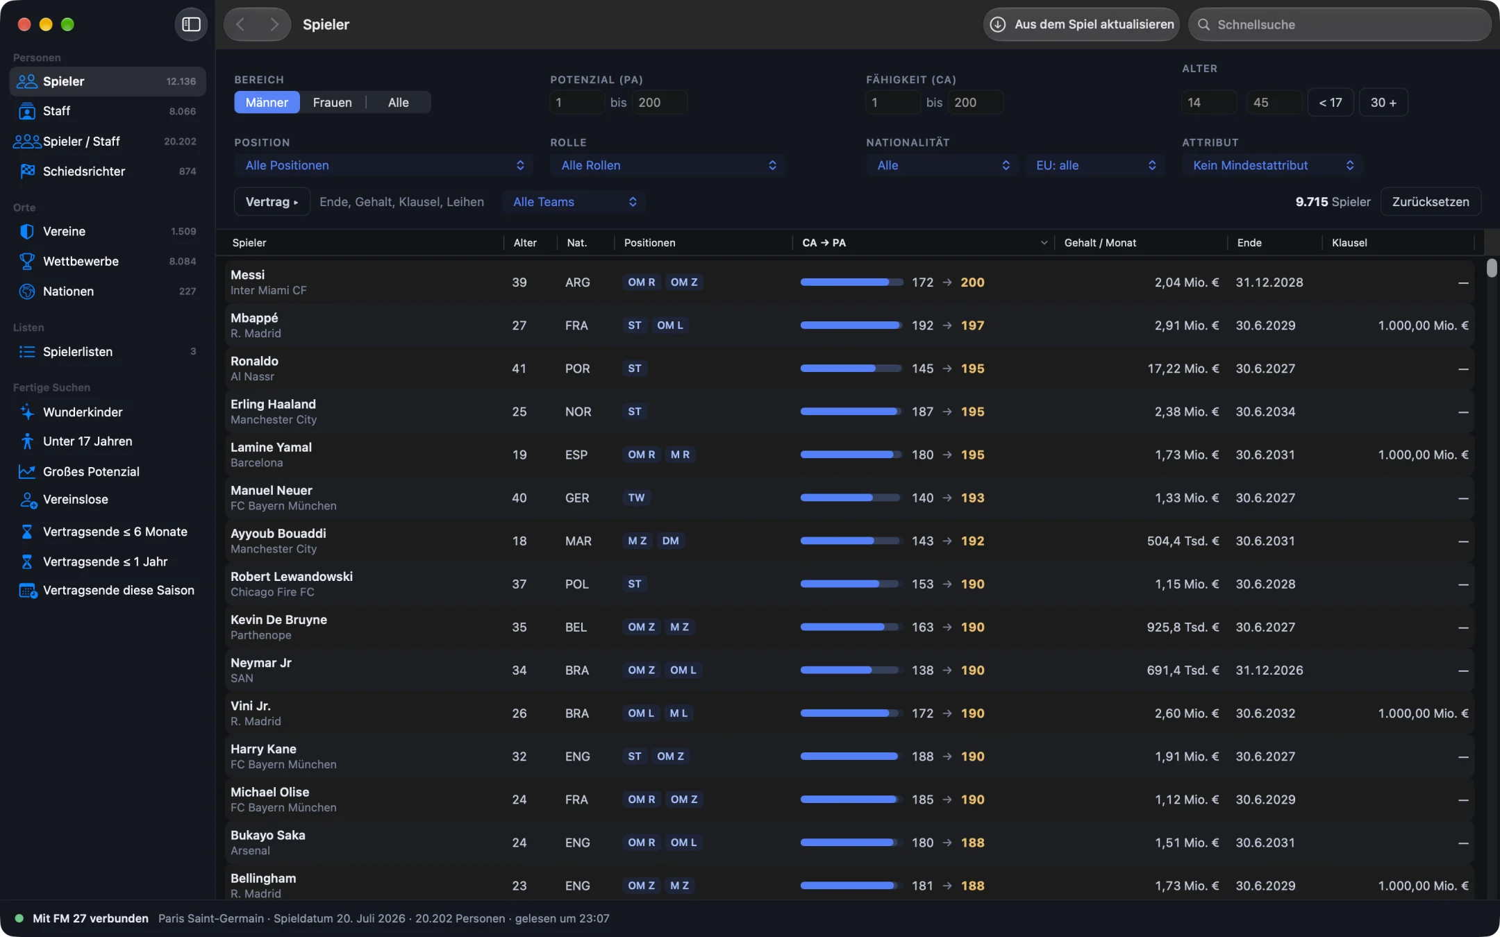Open the EU: alle dropdown
The height and width of the screenshot is (937, 1500).
coord(1095,165)
